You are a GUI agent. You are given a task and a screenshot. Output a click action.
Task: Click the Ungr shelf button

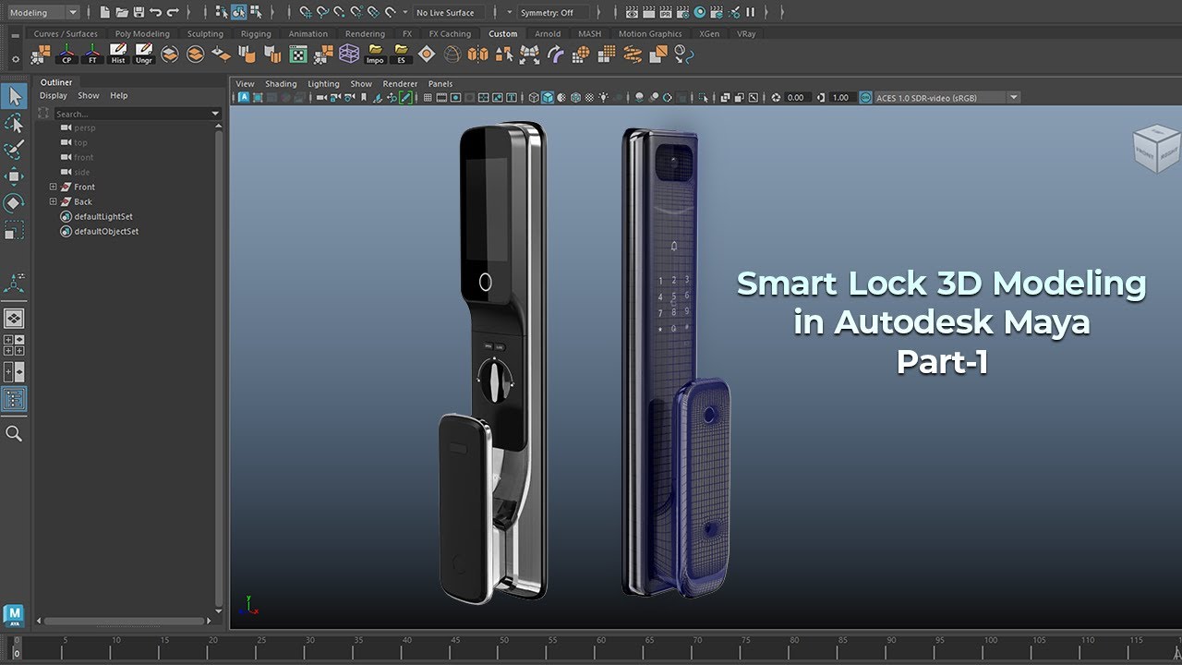[143, 54]
